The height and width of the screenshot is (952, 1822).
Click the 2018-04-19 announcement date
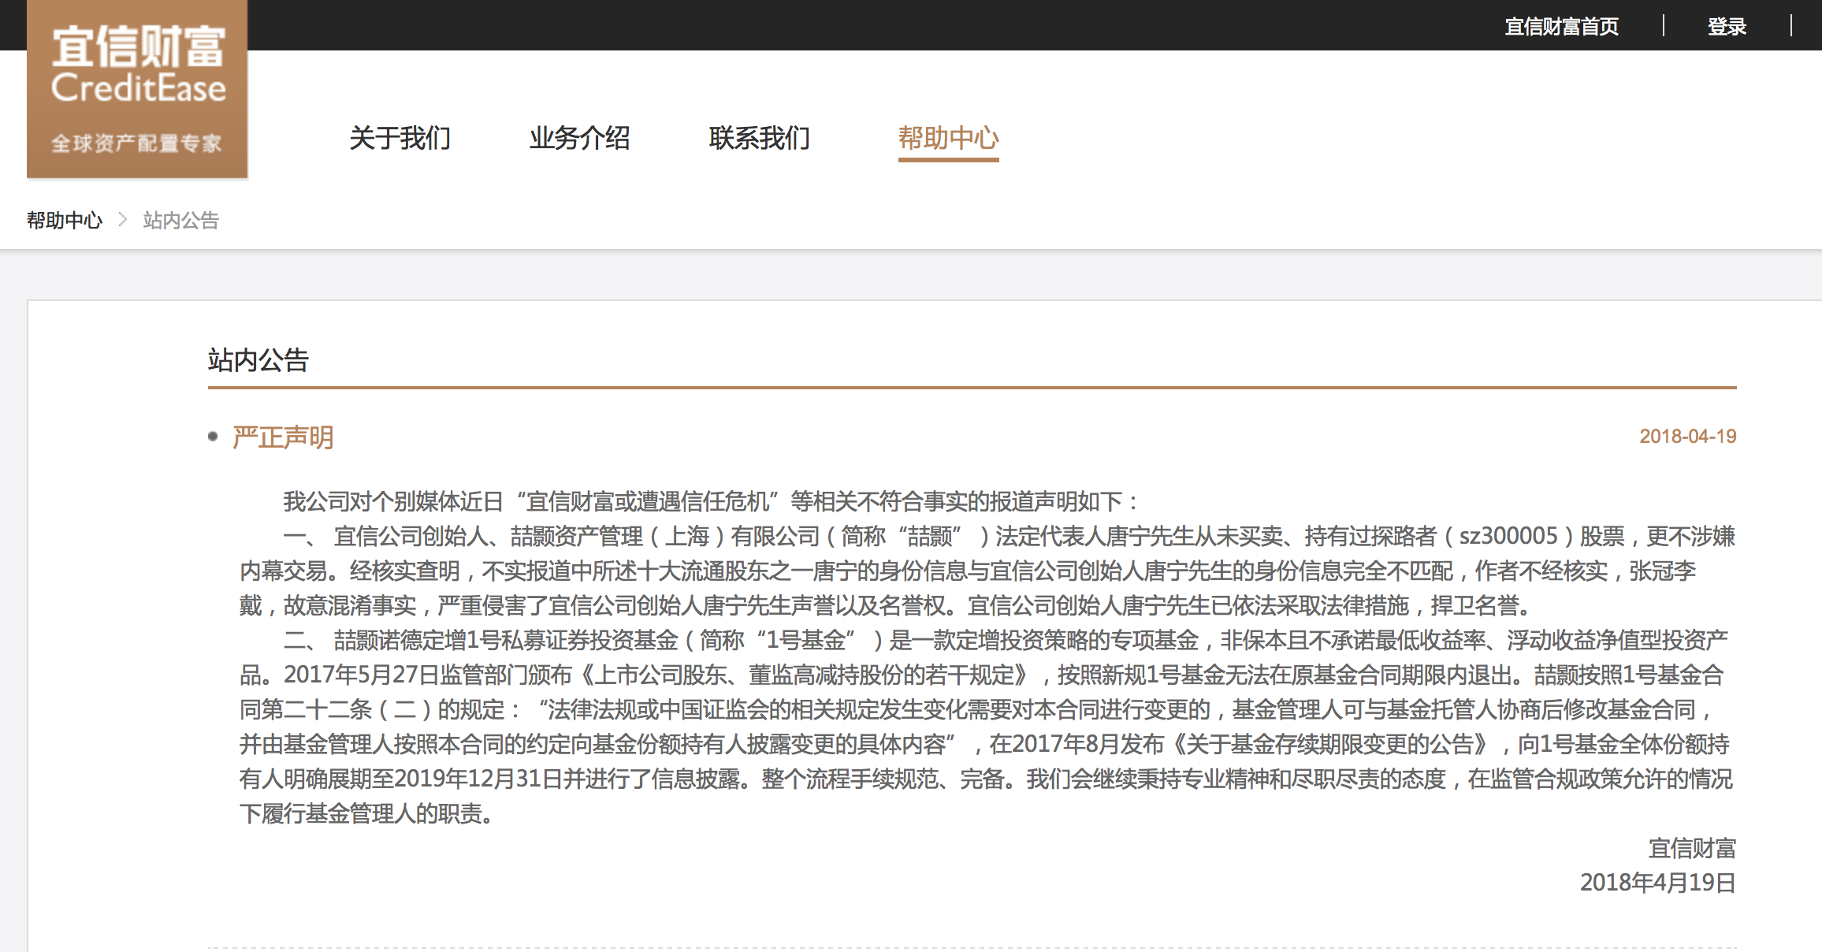click(1687, 437)
